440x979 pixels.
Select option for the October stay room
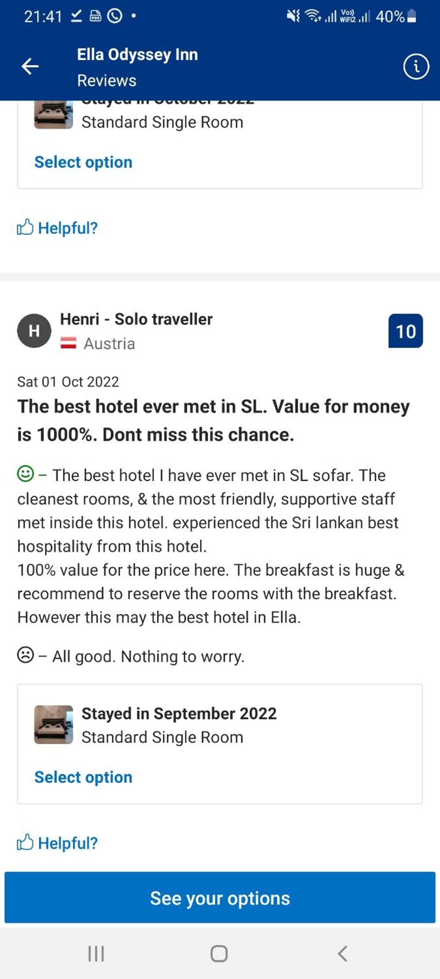83,162
